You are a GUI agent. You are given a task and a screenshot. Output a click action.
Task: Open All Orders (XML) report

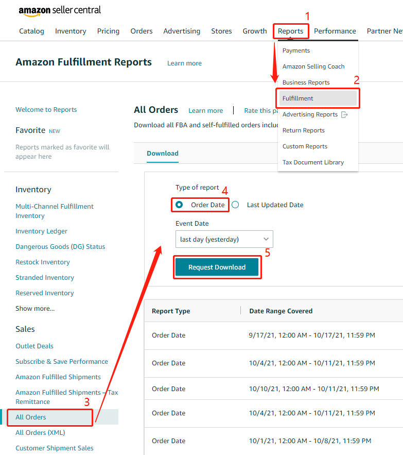(40, 432)
